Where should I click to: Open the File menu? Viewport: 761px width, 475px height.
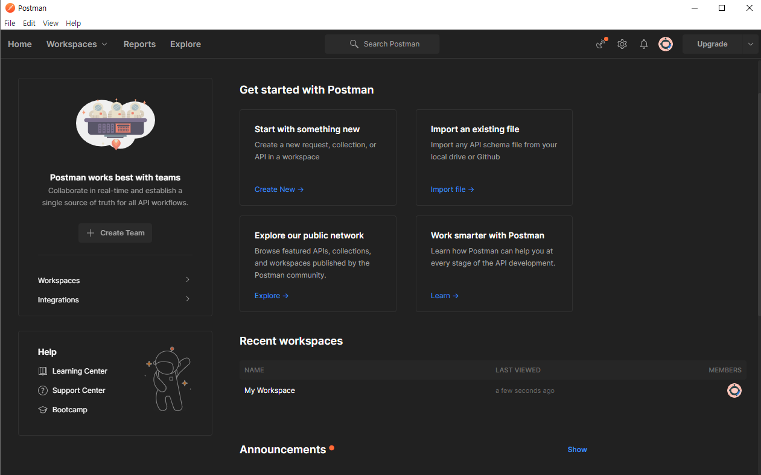click(10, 23)
